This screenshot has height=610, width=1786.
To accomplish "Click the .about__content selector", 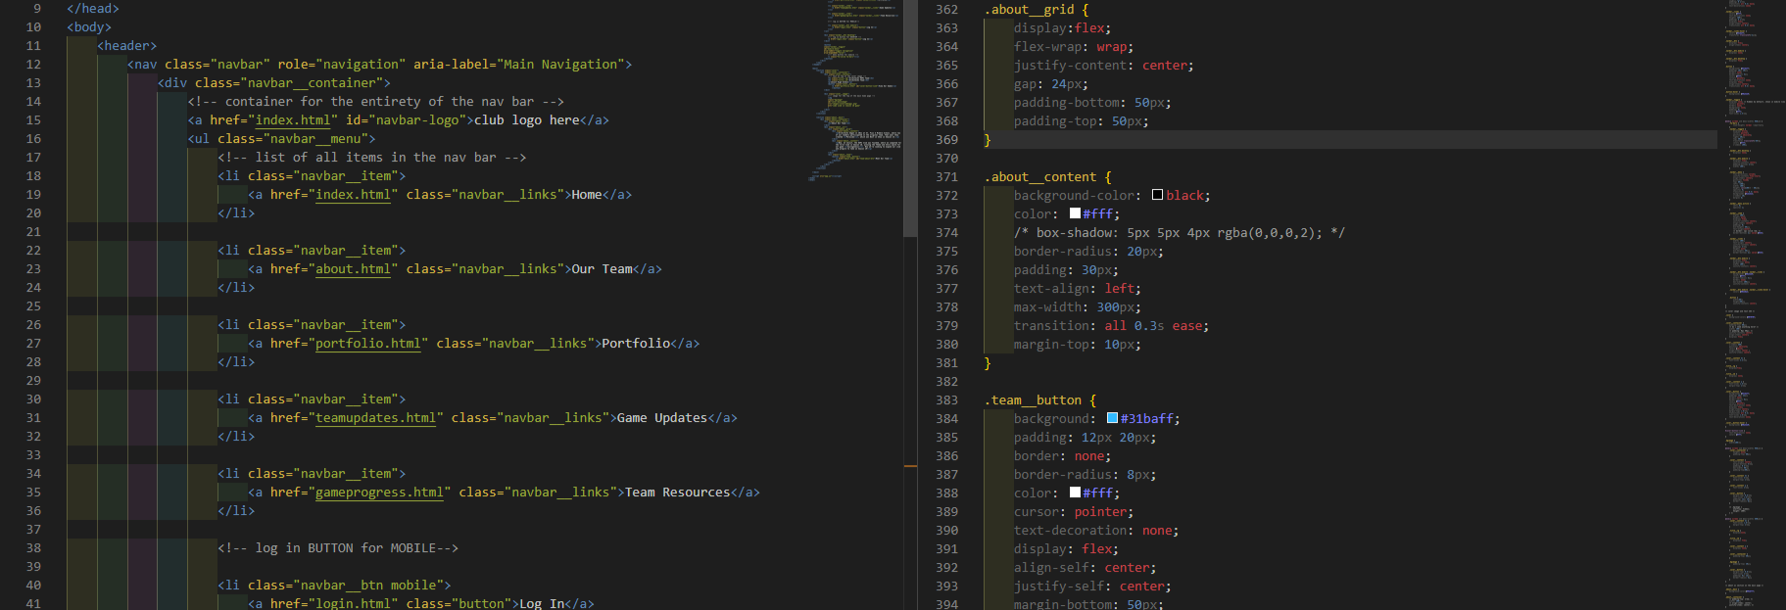I will click(x=1039, y=177).
